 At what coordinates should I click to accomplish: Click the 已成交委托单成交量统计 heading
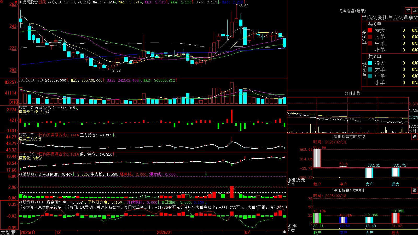pyautogui.click(x=390, y=17)
